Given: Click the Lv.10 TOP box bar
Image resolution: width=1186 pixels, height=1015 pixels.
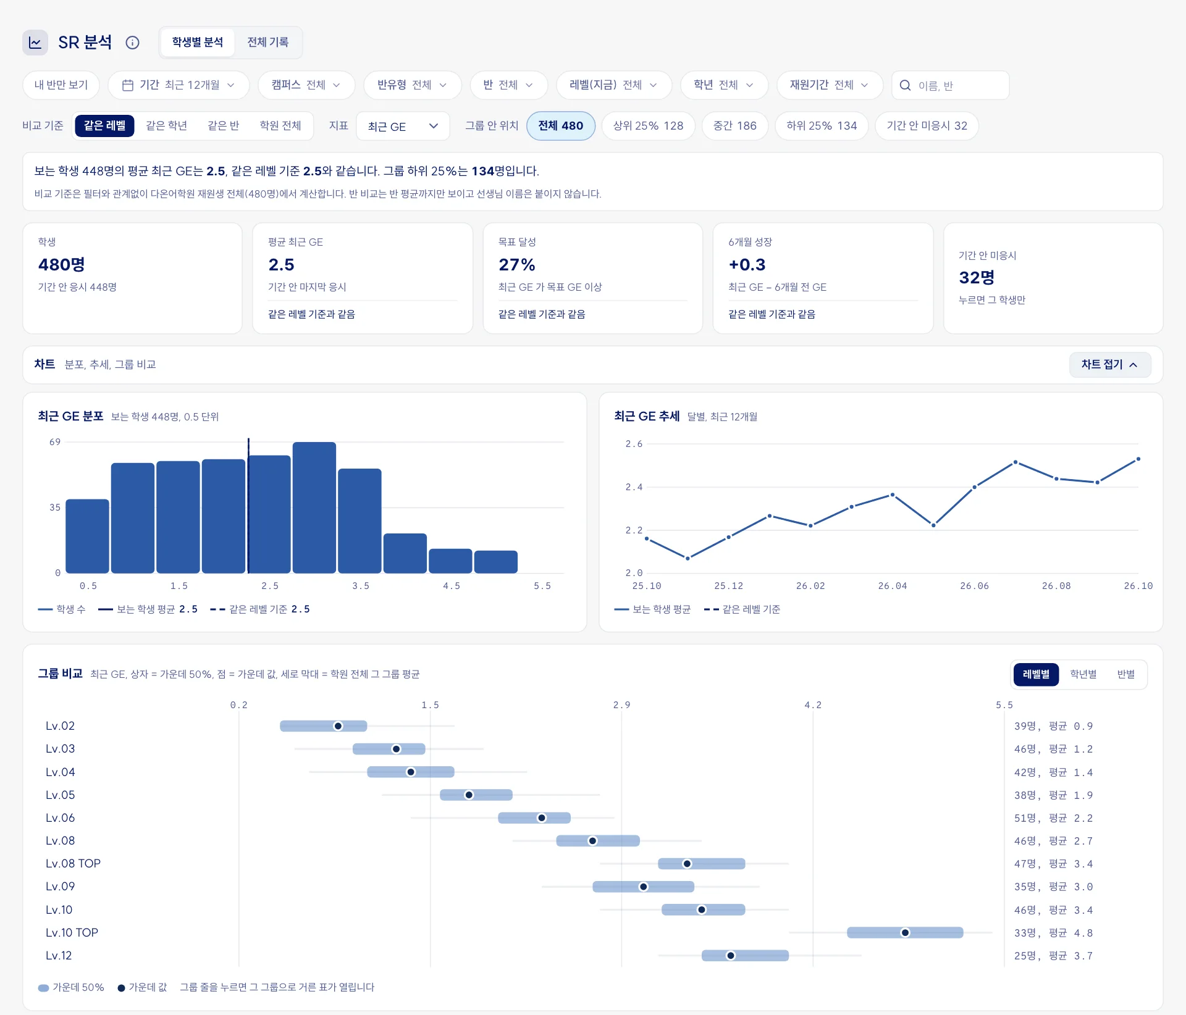Looking at the screenshot, I should pos(905,933).
